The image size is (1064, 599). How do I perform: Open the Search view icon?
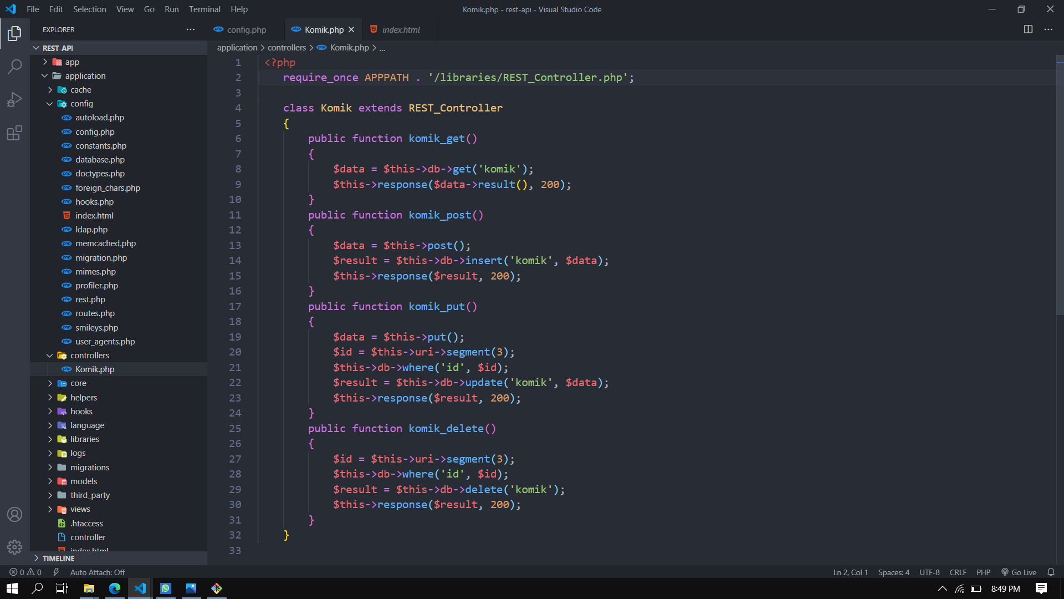click(x=14, y=67)
